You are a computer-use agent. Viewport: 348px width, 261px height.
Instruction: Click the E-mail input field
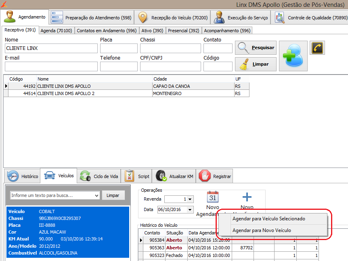(51, 66)
